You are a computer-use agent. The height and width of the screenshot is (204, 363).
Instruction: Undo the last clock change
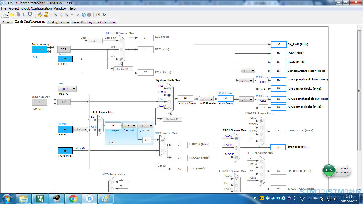point(72,15)
